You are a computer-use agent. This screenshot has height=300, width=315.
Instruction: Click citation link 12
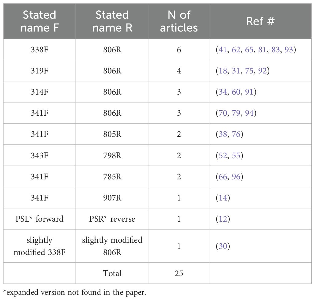[x=223, y=219]
